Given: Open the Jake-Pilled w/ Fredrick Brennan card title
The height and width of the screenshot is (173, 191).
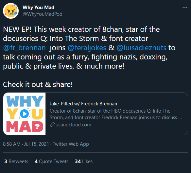Looking at the screenshot, I should 83,104.
